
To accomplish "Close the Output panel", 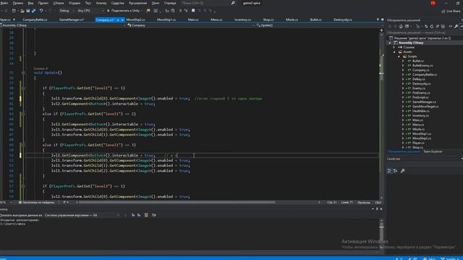I will click(x=381, y=209).
